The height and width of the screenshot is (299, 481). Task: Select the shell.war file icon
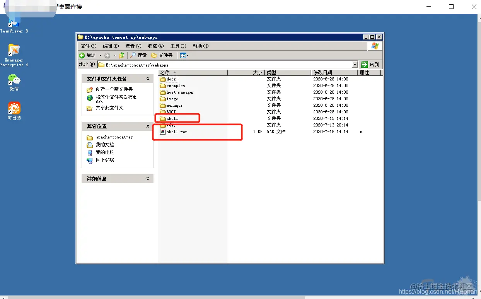pos(163,132)
